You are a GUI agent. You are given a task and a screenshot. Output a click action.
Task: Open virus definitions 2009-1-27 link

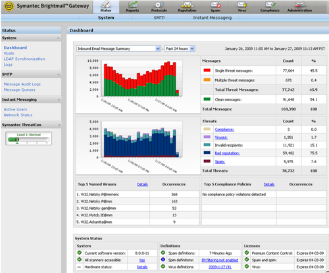point(220,267)
